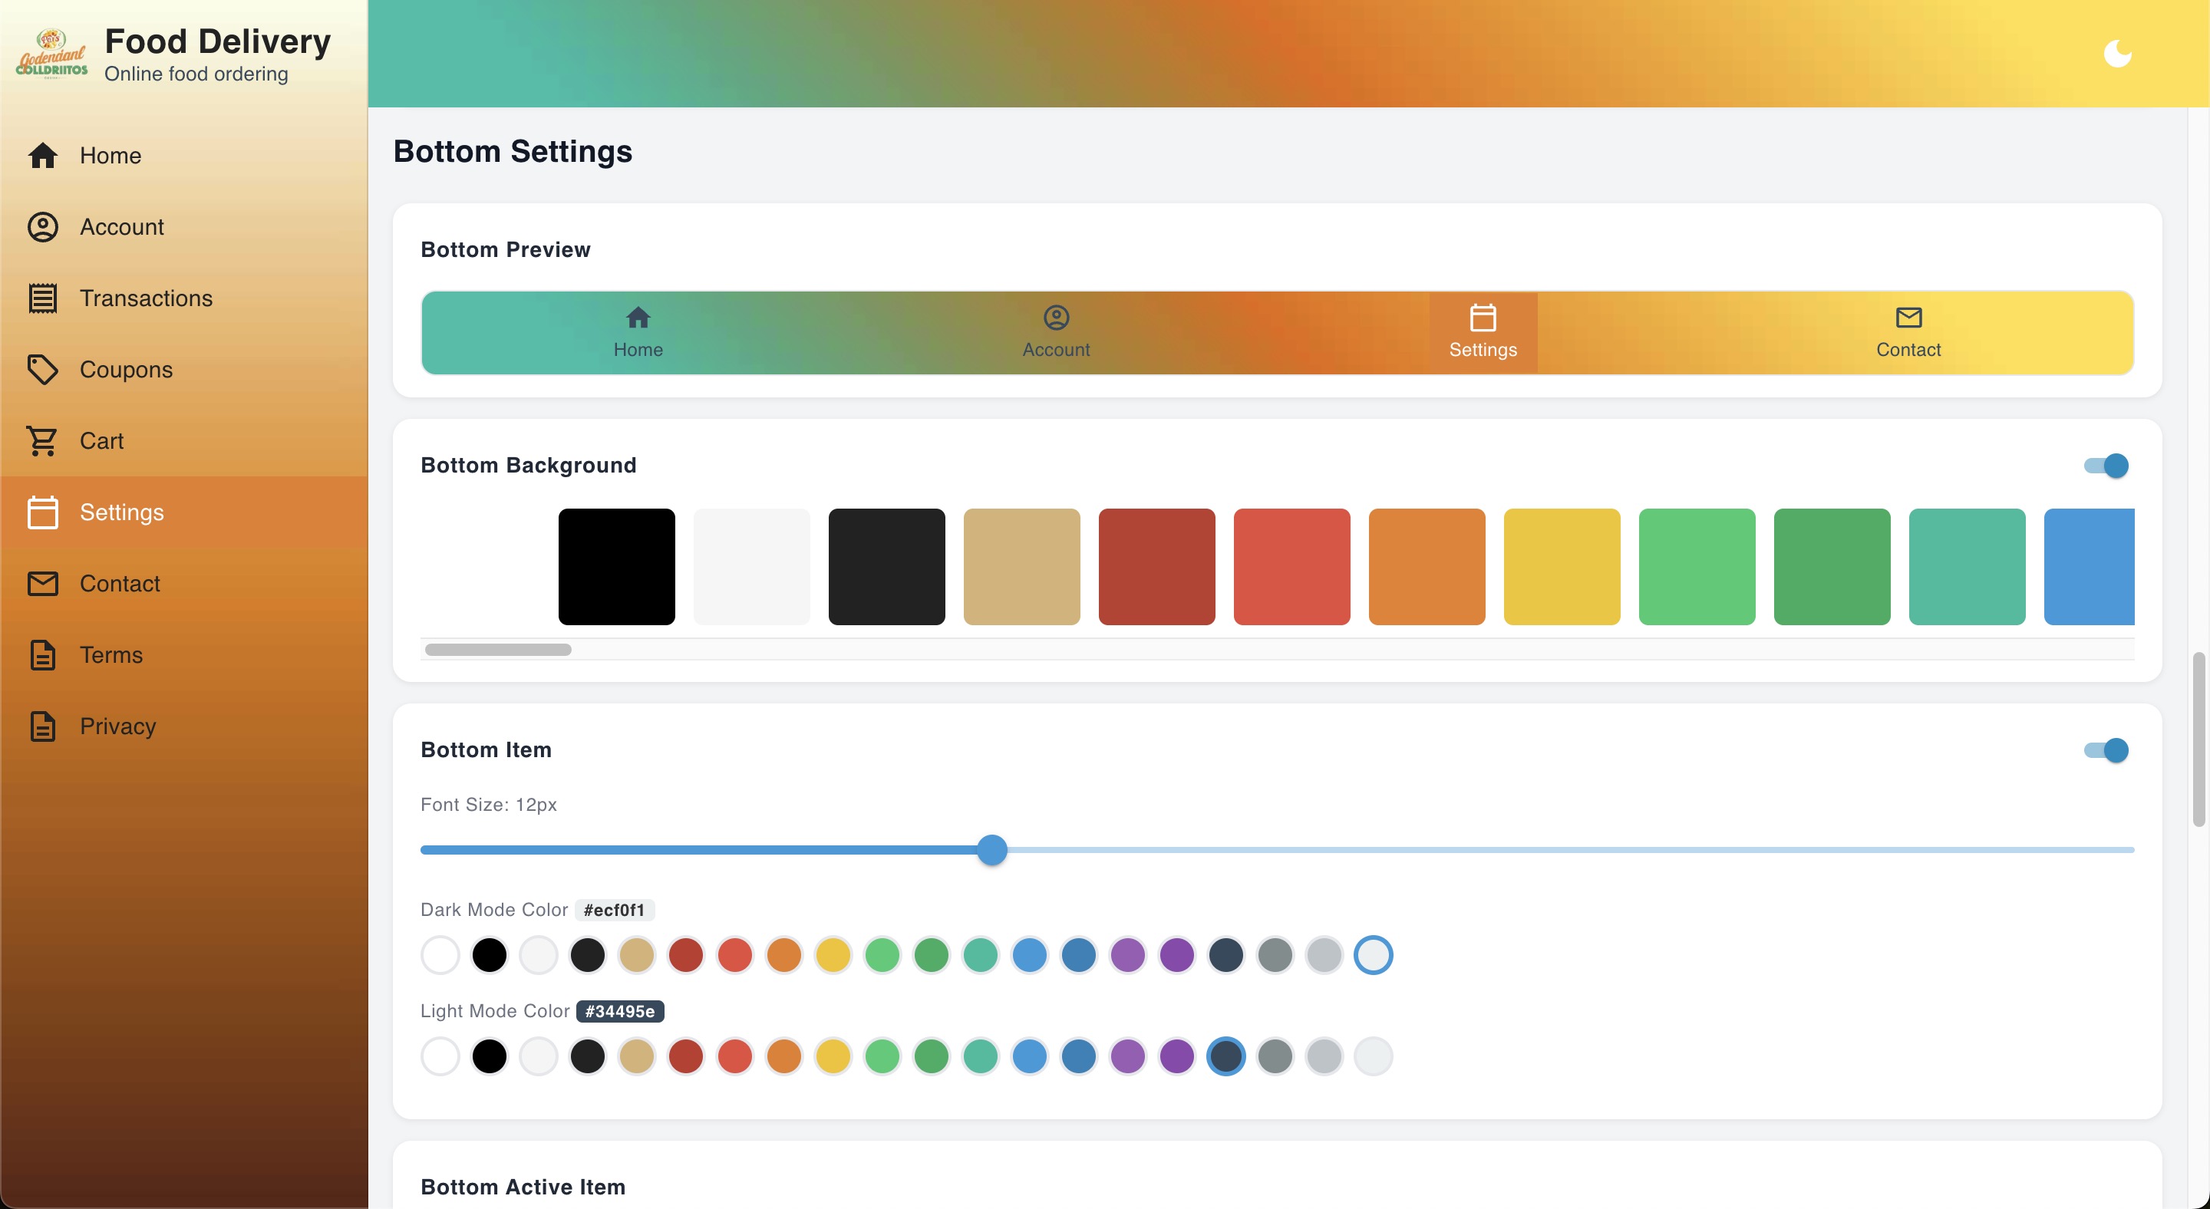2210x1209 pixels.
Task: Click the Food Delivery logo image
Action: pos(51,53)
